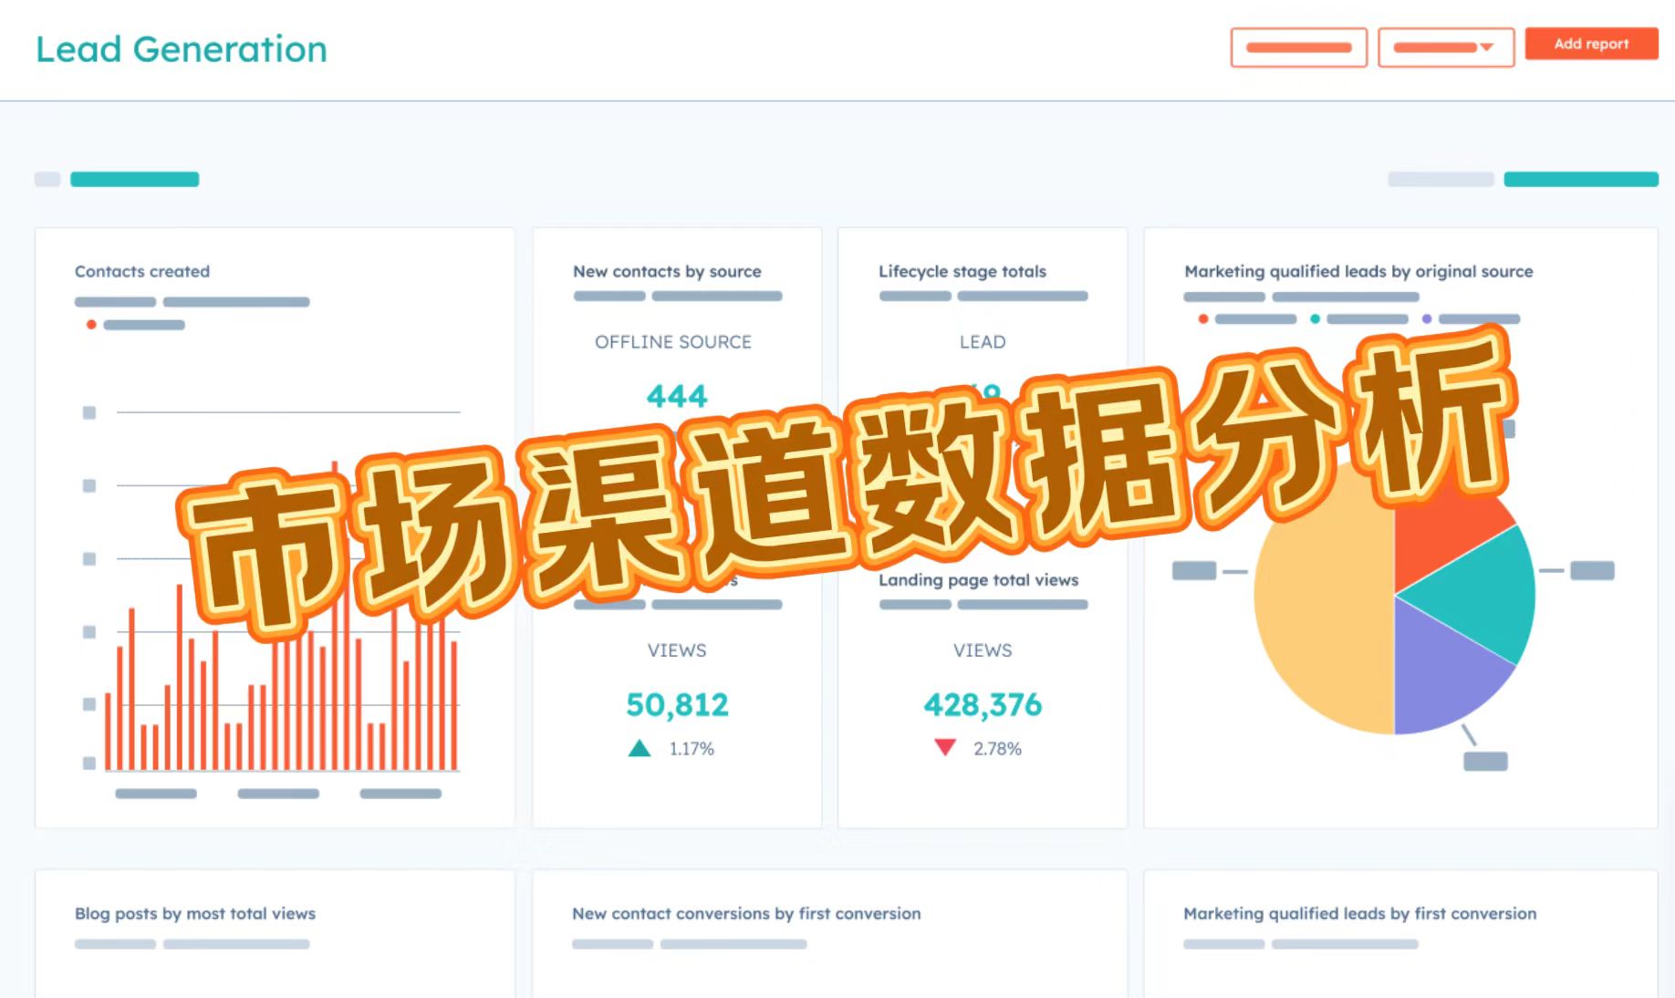Screen dimensions: 1675x998
Task: Click the green upward trend arrow under 50,812
Action: pos(639,748)
